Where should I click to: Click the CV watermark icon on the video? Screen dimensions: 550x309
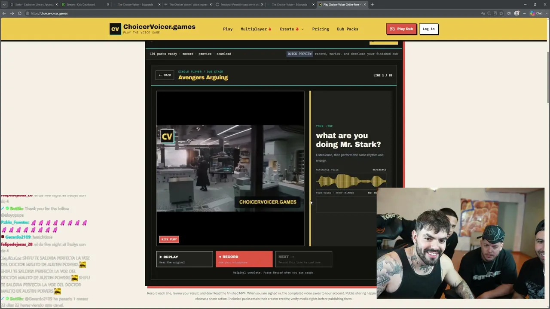(x=167, y=136)
